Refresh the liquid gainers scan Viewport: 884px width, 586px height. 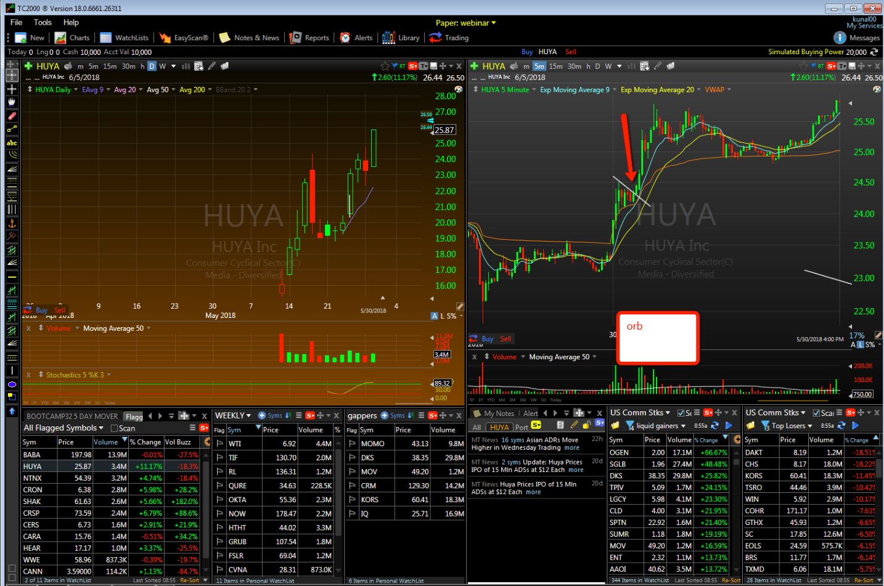[x=714, y=426]
